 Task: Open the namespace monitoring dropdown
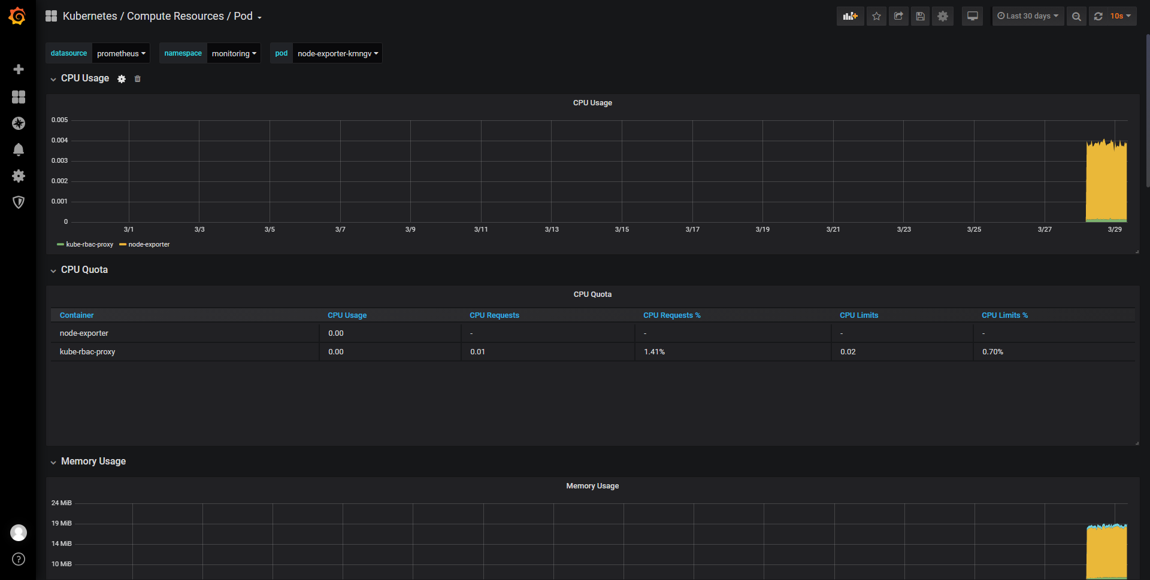[234, 53]
